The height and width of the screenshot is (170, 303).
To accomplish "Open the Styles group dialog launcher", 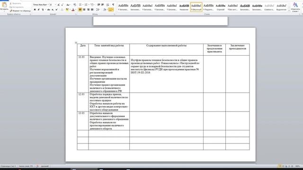I will point(299,14).
